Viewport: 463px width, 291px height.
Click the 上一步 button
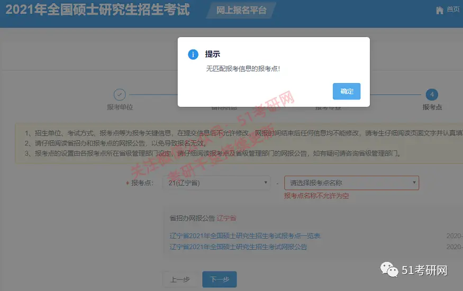(x=180, y=279)
